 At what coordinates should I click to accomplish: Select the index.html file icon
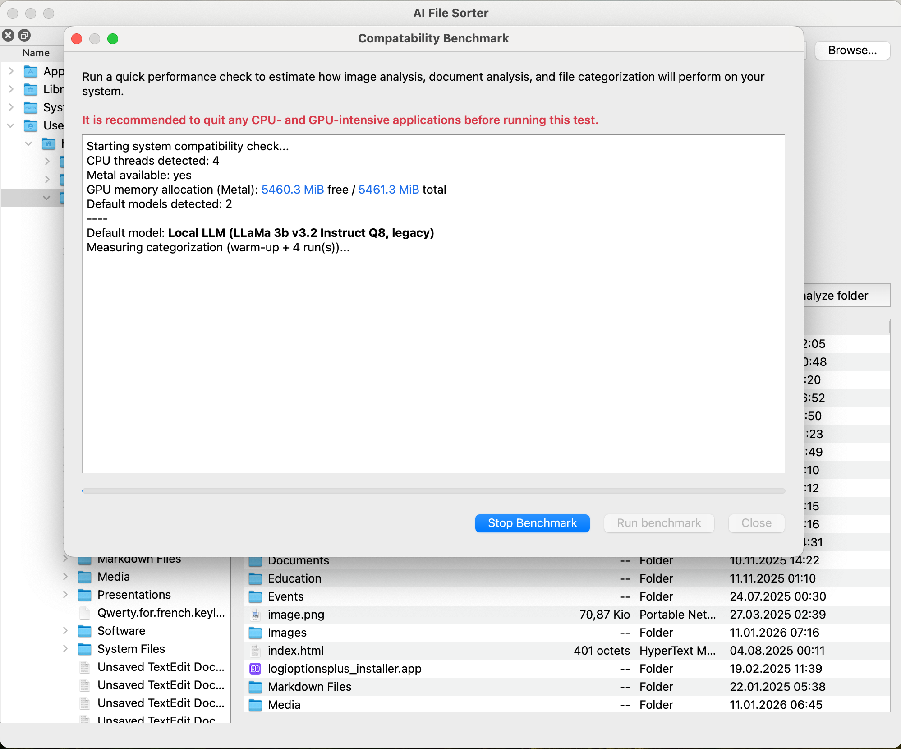point(255,651)
